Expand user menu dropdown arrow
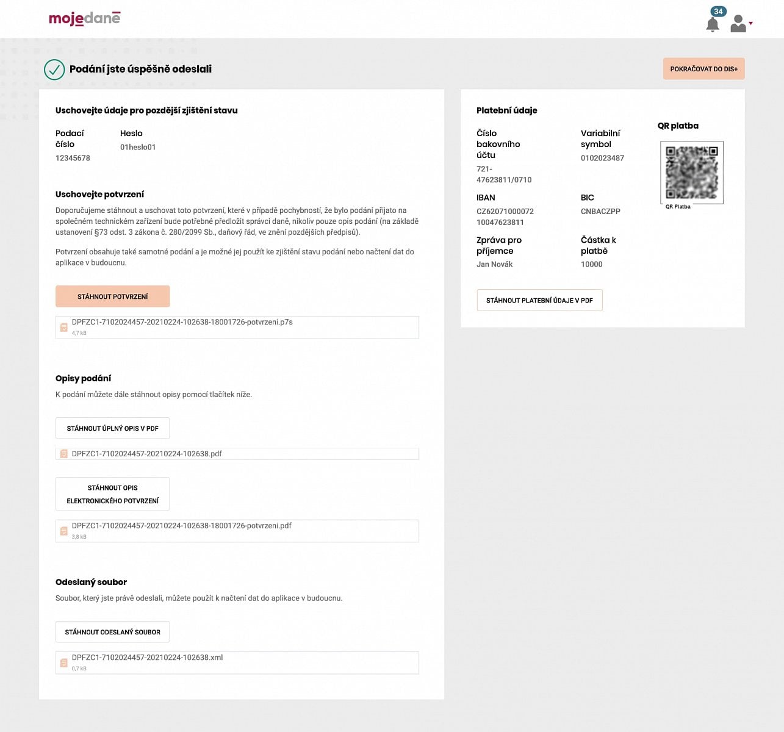The width and height of the screenshot is (784, 732). point(751,24)
